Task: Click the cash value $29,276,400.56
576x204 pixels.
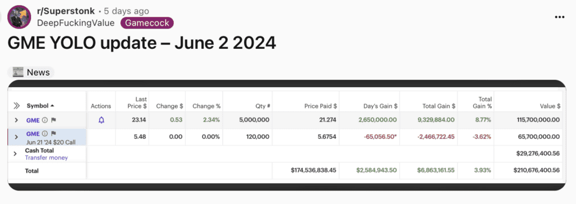Action: 538,153
